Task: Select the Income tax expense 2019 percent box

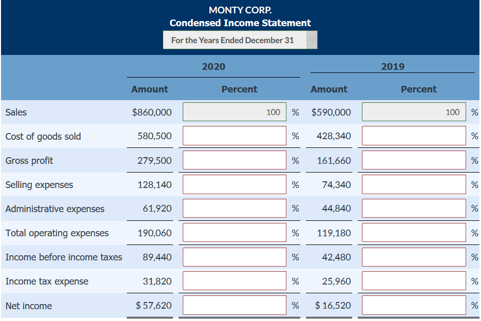Action: click(414, 280)
